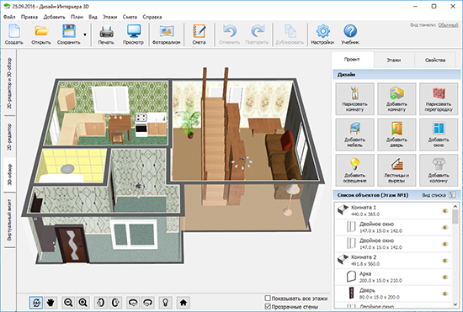Switch to the Этажи panel tab
The height and width of the screenshot is (312, 463).
click(x=394, y=60)
